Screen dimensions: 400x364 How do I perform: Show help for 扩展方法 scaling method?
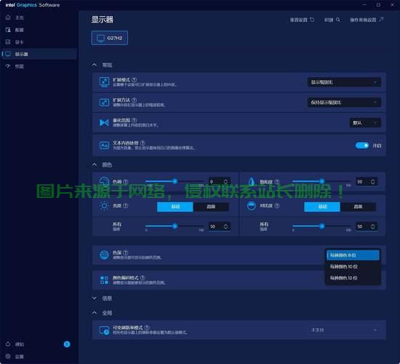pyautogui.click(x=135, y=100)
